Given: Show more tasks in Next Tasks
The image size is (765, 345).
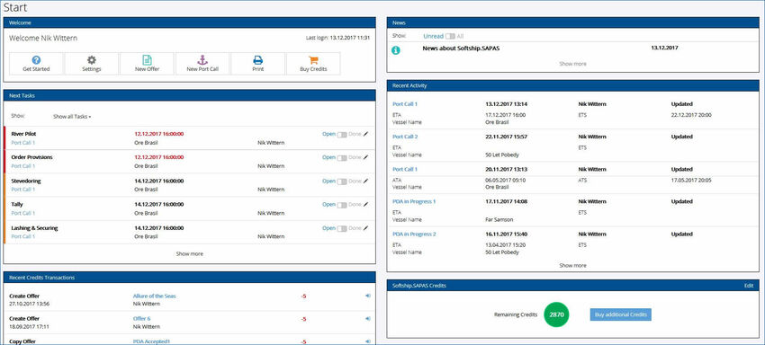Looking at the screenshot, I should pyautogui.click(x=189, y=254).
